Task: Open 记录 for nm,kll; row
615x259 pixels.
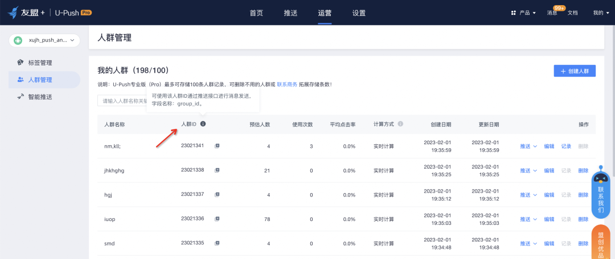Action: point(566,147)
